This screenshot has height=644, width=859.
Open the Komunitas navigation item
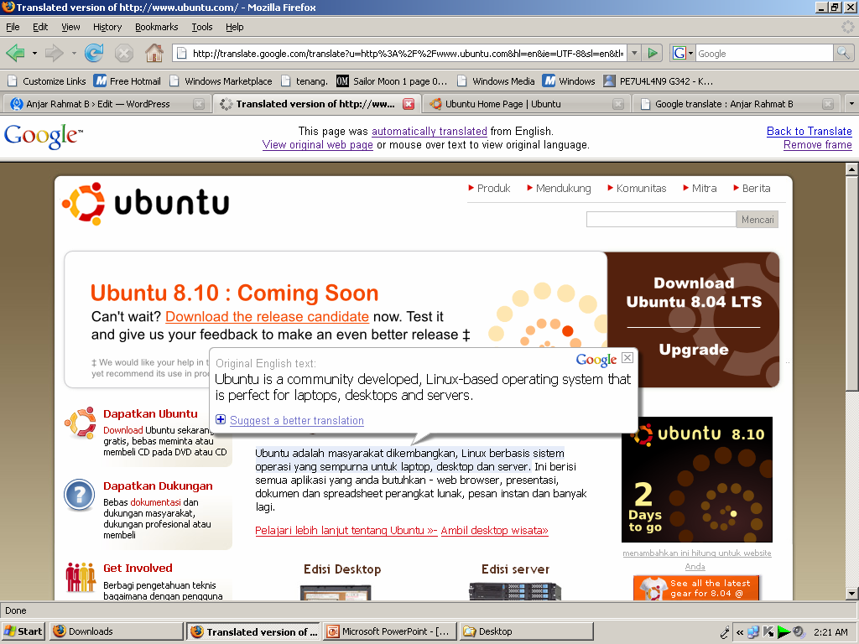[638, 189]
